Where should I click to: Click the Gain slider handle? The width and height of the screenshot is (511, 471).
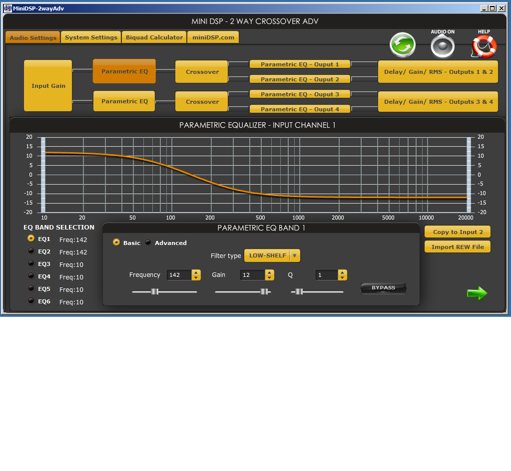point(264,291)
